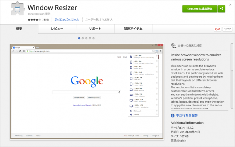Viewport: 235px width, 147px height.
Task: Switch to the レビュー tab
Action: [x=57, y=29]
